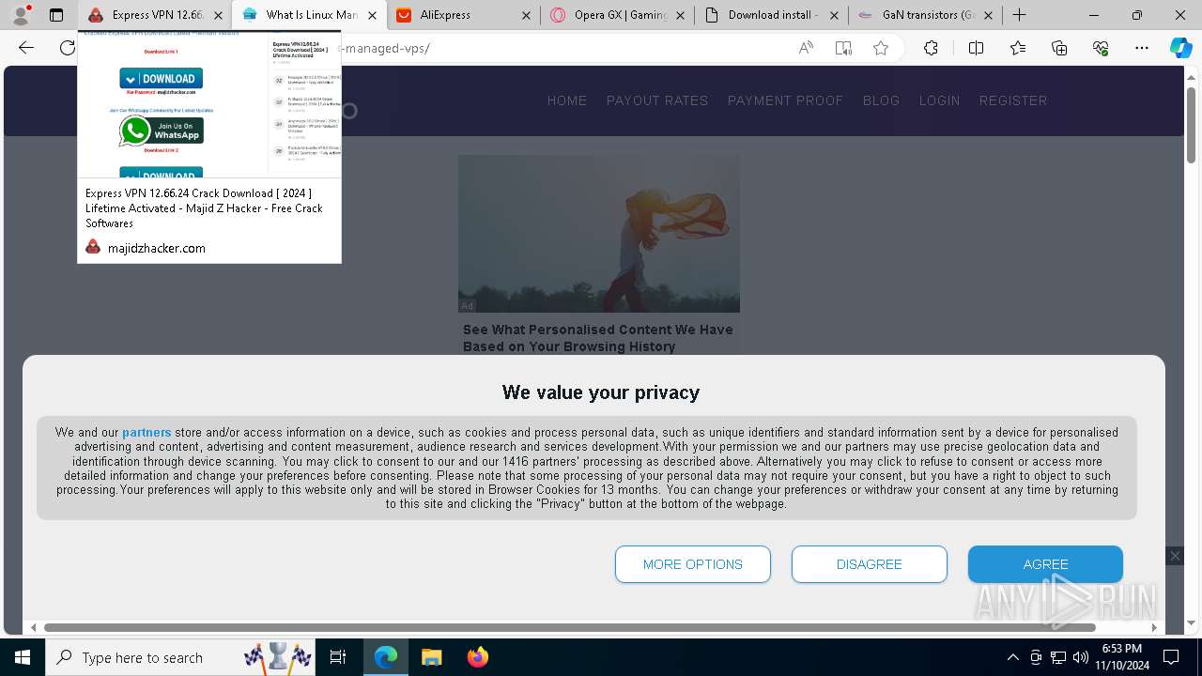Close the GaN transistors tab
Screen dimensions: 1202x676
988,15
